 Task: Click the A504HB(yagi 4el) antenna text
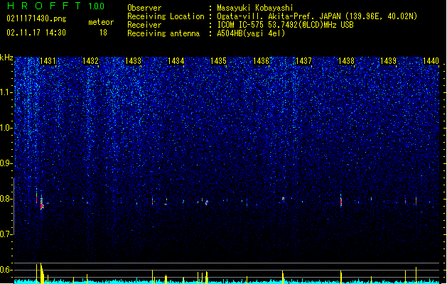(251, 33)
